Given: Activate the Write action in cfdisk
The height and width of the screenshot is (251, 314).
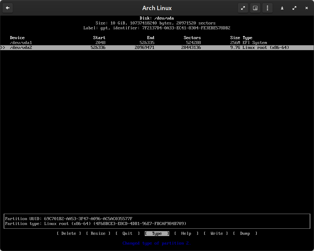Looking at the screenshot, I should click(x=217, y=233).
